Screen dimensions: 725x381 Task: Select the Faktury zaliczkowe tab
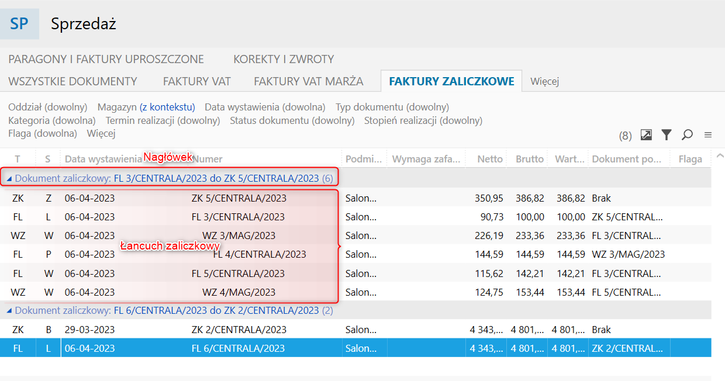pyautogui.click(x=451, y=81)
